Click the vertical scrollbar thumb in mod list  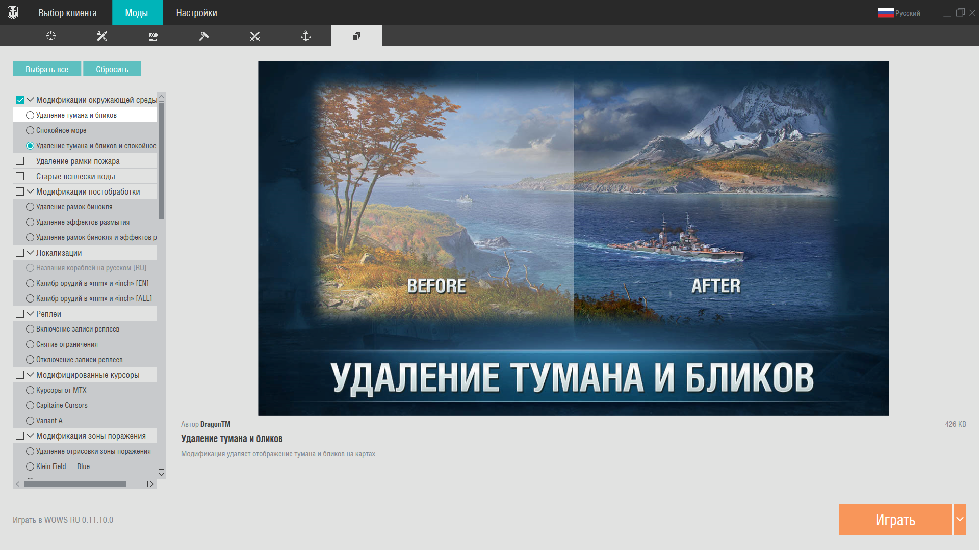[x=161, y=161]
